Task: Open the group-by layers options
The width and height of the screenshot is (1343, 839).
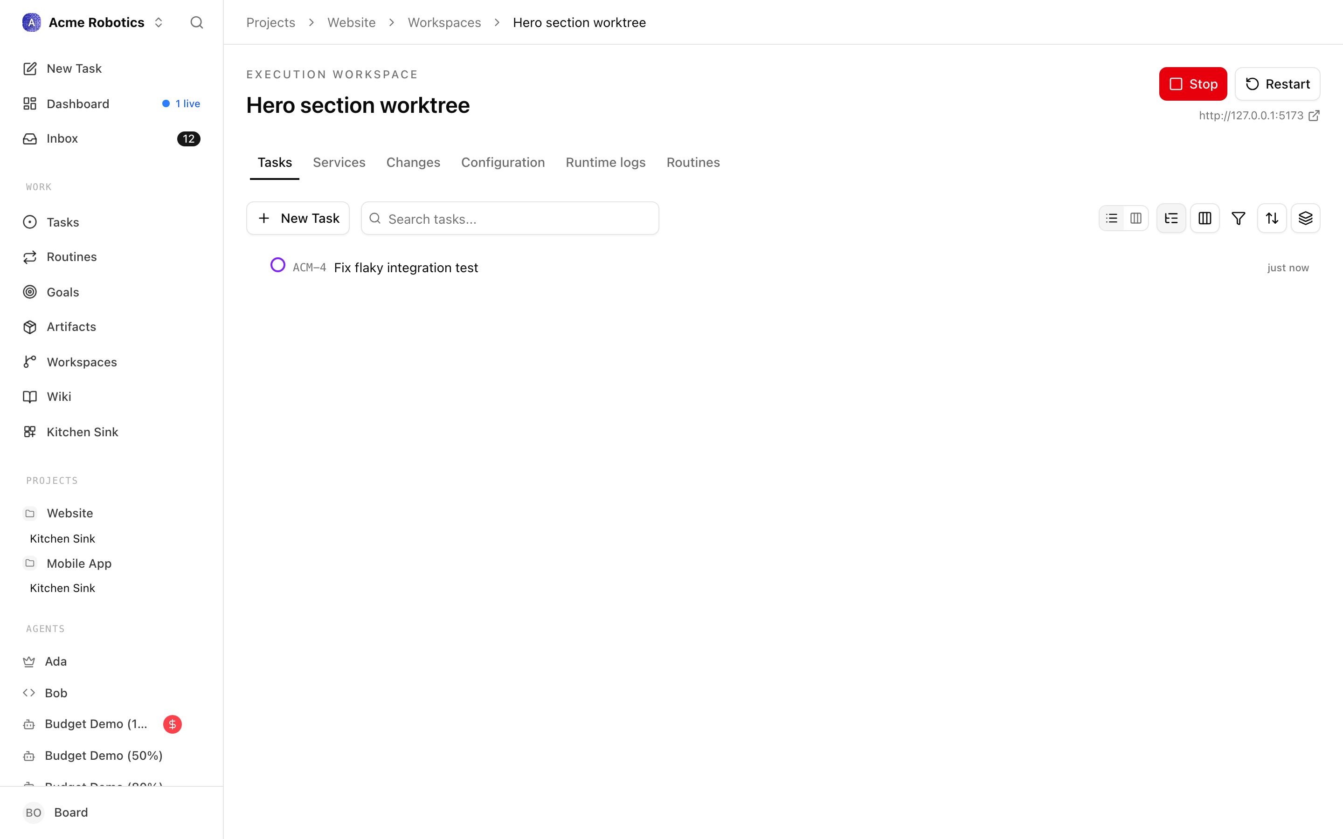Action: point(1305,218)
